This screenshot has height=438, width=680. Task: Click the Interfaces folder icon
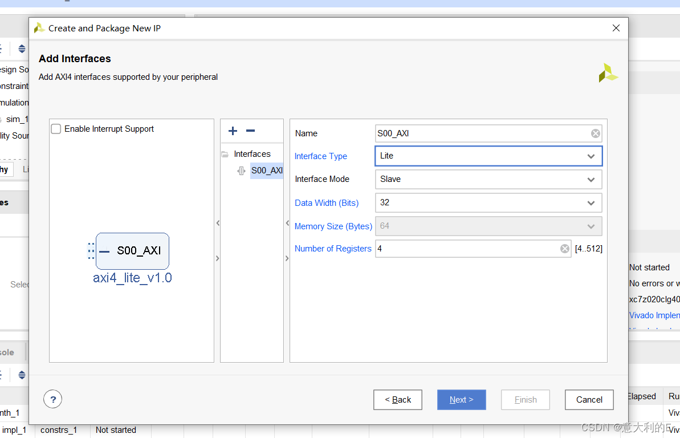point(225,154)
